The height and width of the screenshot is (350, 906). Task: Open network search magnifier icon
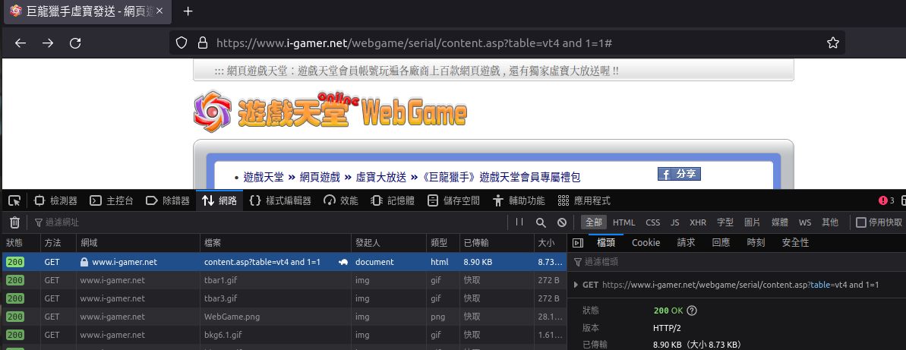pyautogui.click(x=541, y=222)
